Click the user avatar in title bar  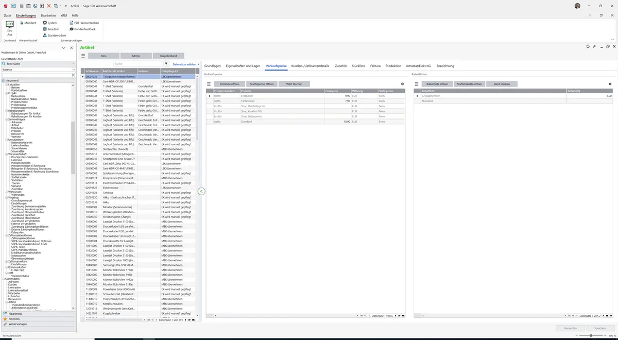pyautogui.click(x=577, y=6)
